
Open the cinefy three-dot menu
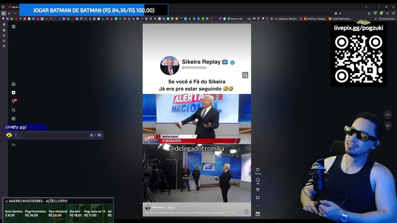click(16, 135)
